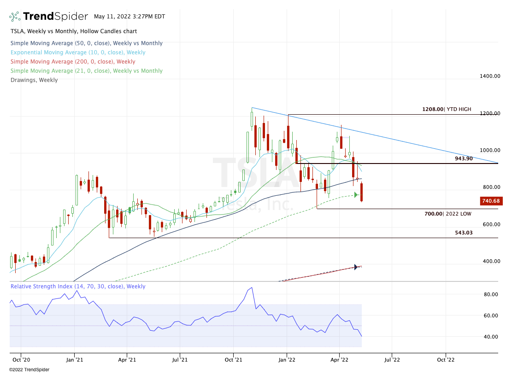Click the 800.00 price axis label
Image resolution: width=512 pixels, height=374 pixels.
pyautogui.click(x=491, y=187)
